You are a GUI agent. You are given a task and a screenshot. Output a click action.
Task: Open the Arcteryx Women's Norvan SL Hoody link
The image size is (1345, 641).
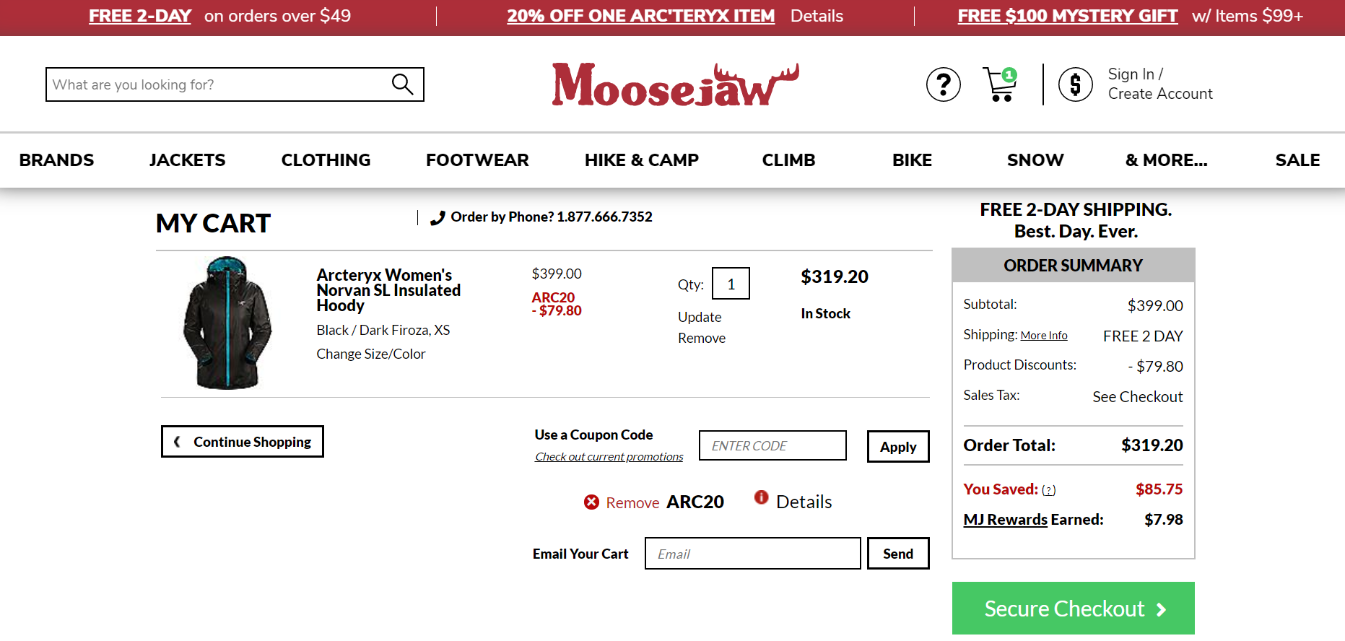[388, 290]
